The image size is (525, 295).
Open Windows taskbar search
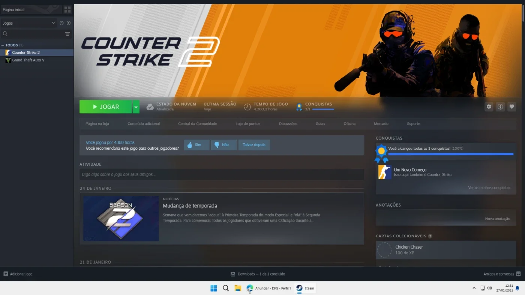[226, 288]
